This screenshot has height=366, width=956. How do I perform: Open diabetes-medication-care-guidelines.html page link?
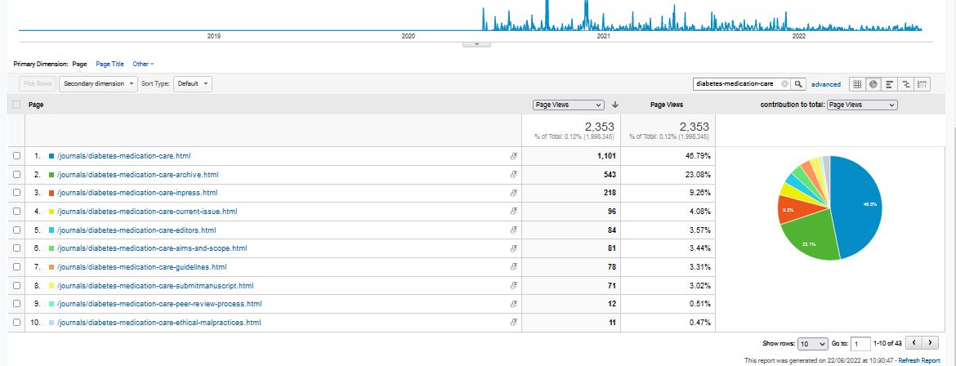[x=142, y=266]
